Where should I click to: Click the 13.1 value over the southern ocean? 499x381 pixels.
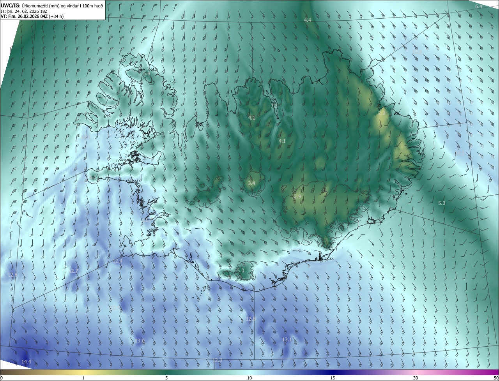click(287, 340)
